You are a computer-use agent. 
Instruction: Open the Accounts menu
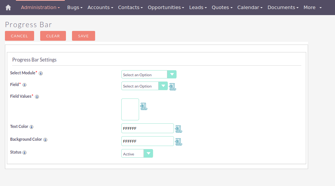click(x=100, y=8)
